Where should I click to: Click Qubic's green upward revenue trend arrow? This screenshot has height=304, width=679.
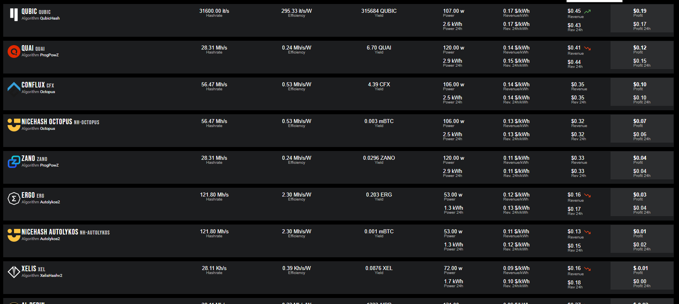click(x=587, y=12)
